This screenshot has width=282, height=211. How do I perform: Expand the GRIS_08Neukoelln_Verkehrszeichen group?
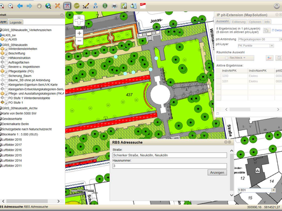[1, 30]
